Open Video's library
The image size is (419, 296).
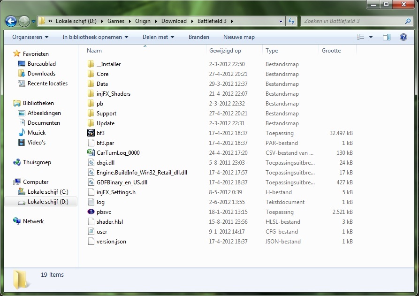(36, 143)
